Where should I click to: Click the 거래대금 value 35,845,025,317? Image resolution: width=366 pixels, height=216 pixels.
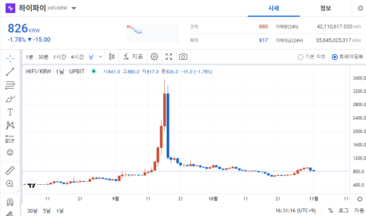(333, 40)
